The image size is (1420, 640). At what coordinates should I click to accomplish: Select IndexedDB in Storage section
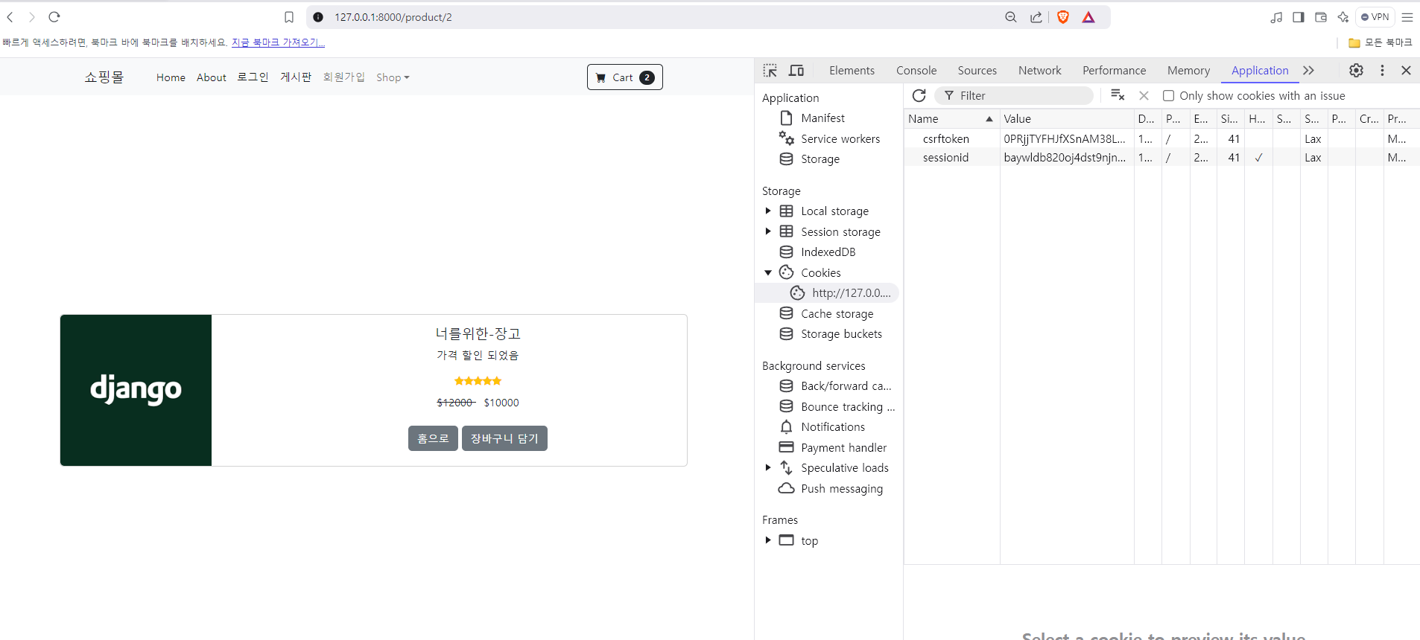tap(828, 252)
